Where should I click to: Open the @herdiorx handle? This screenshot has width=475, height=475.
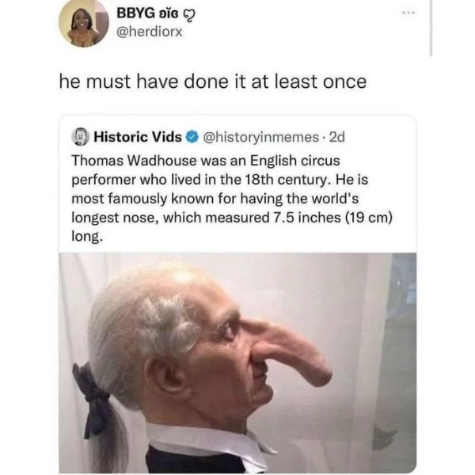pos(150,32)
